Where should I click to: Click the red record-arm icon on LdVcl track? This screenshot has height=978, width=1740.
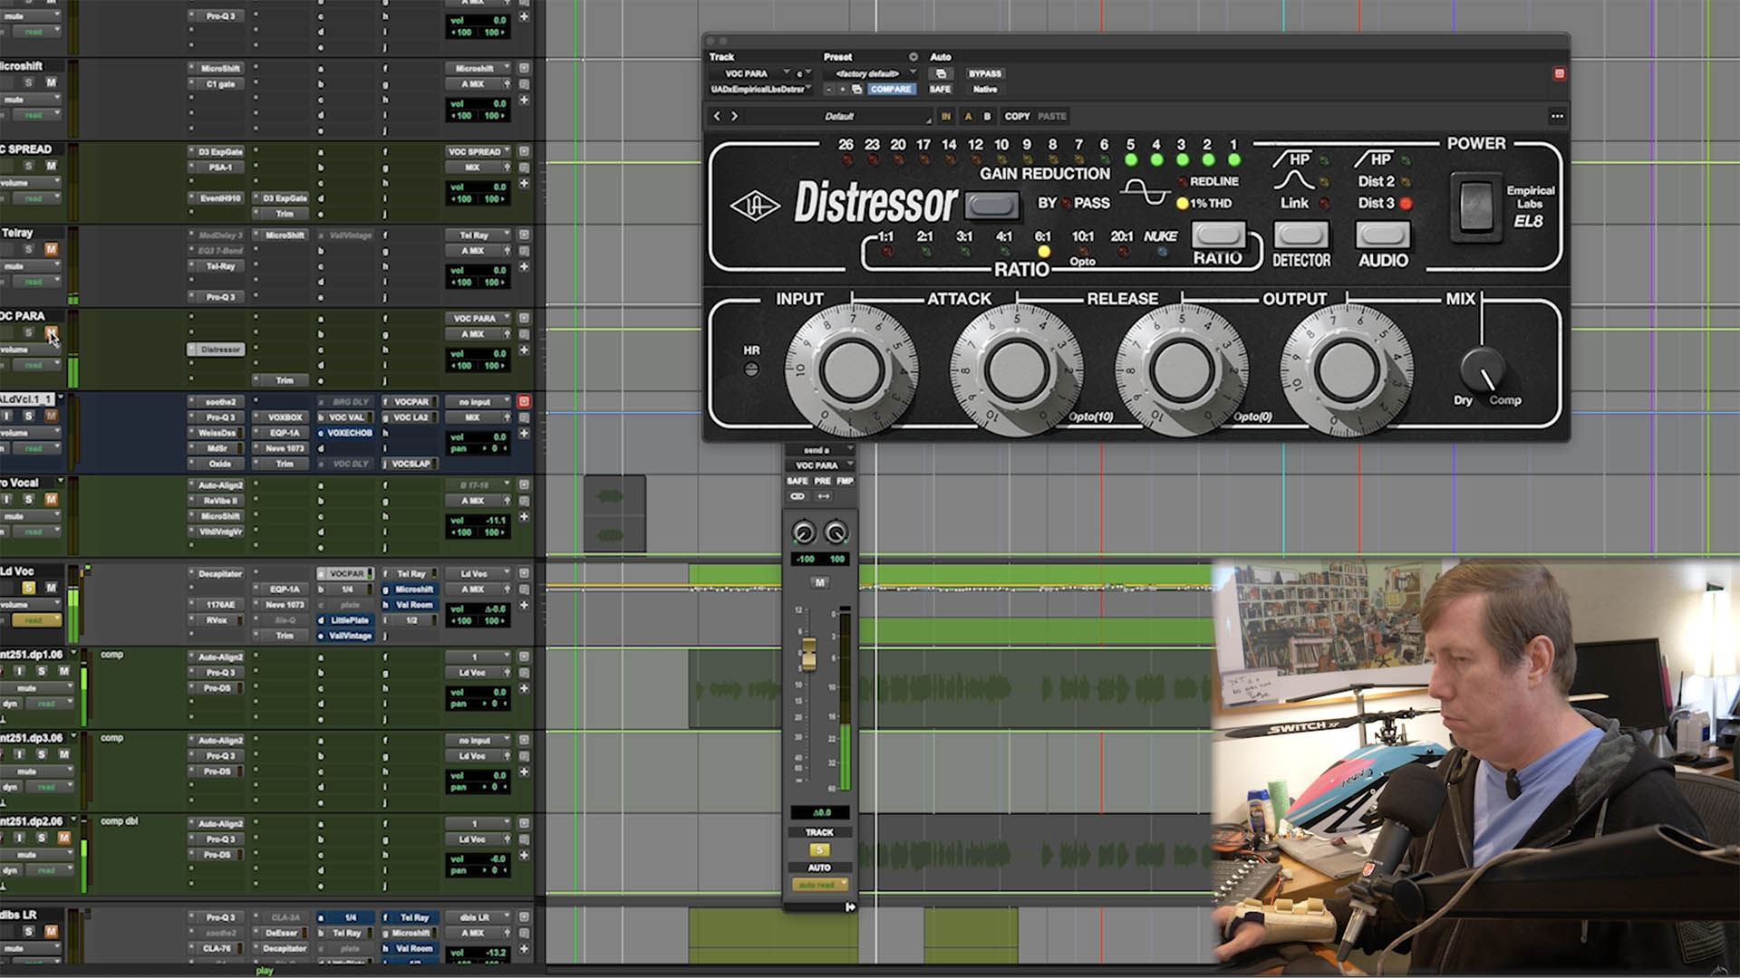tap(524, 401)
